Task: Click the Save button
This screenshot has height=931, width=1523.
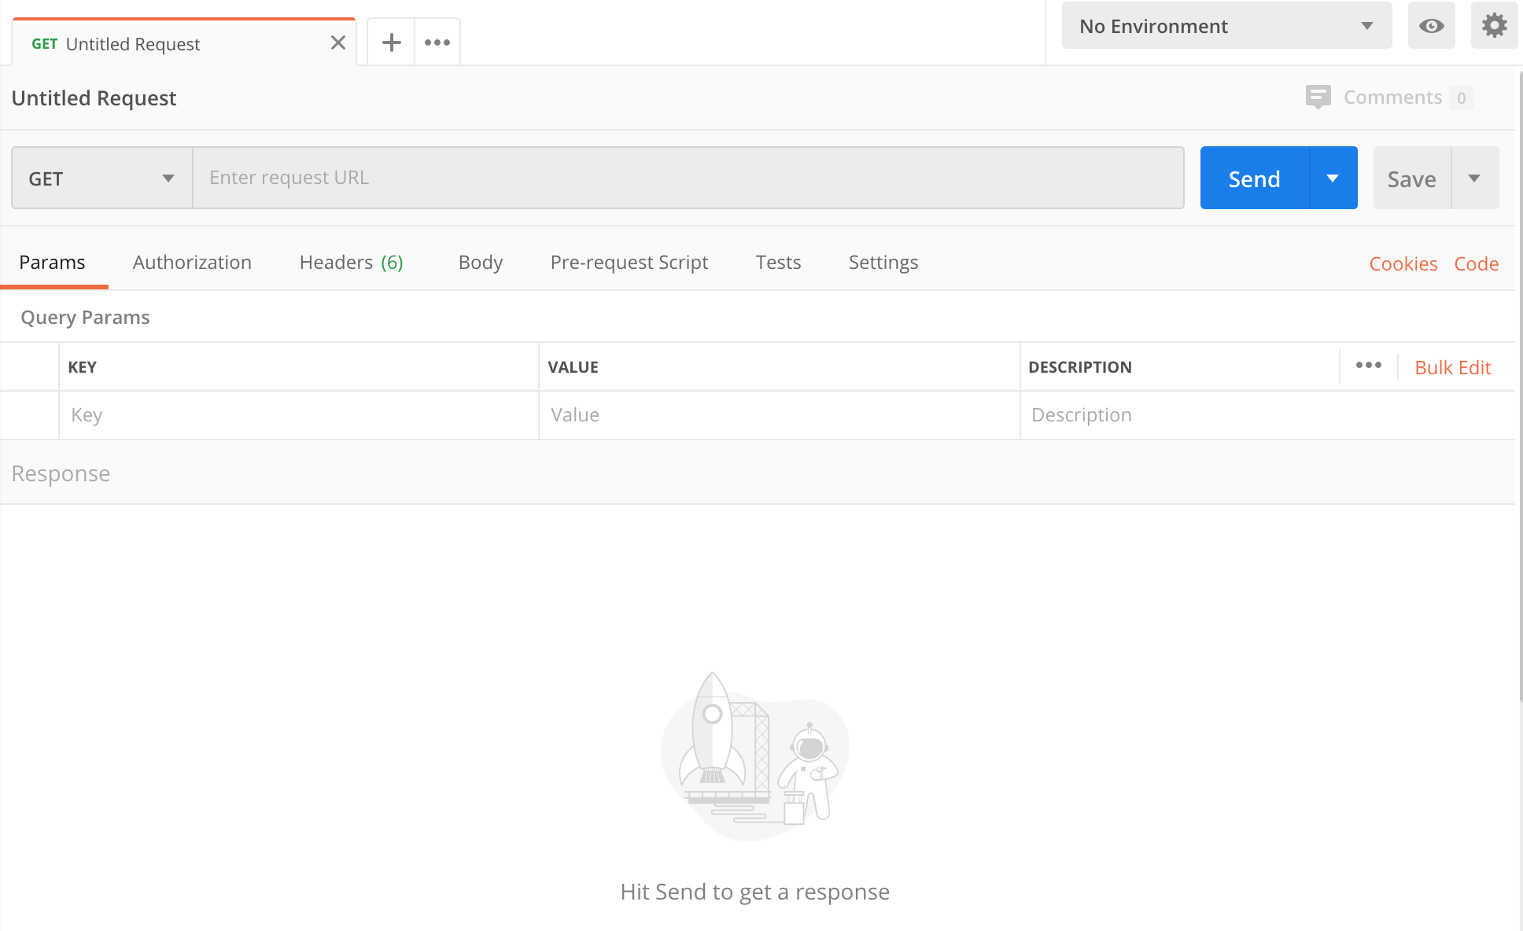Action: click(x=1412, y=178)
